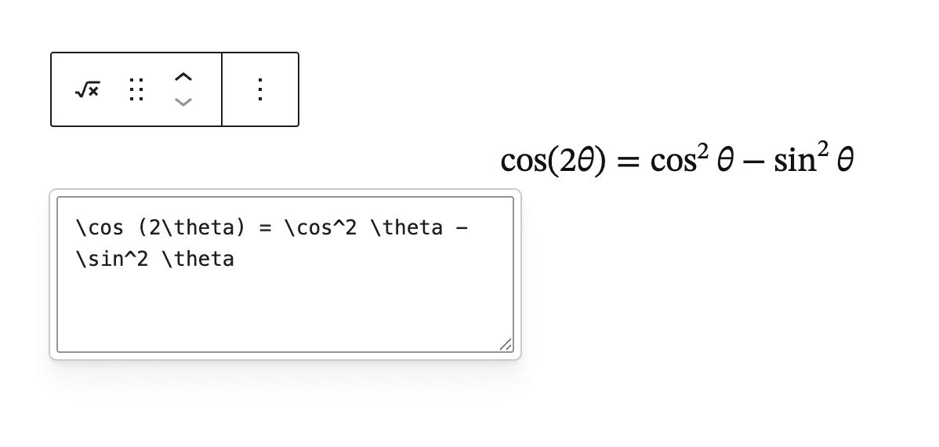Open the block options menu
This screenshot has height=447, width=939.
point(260,89)
